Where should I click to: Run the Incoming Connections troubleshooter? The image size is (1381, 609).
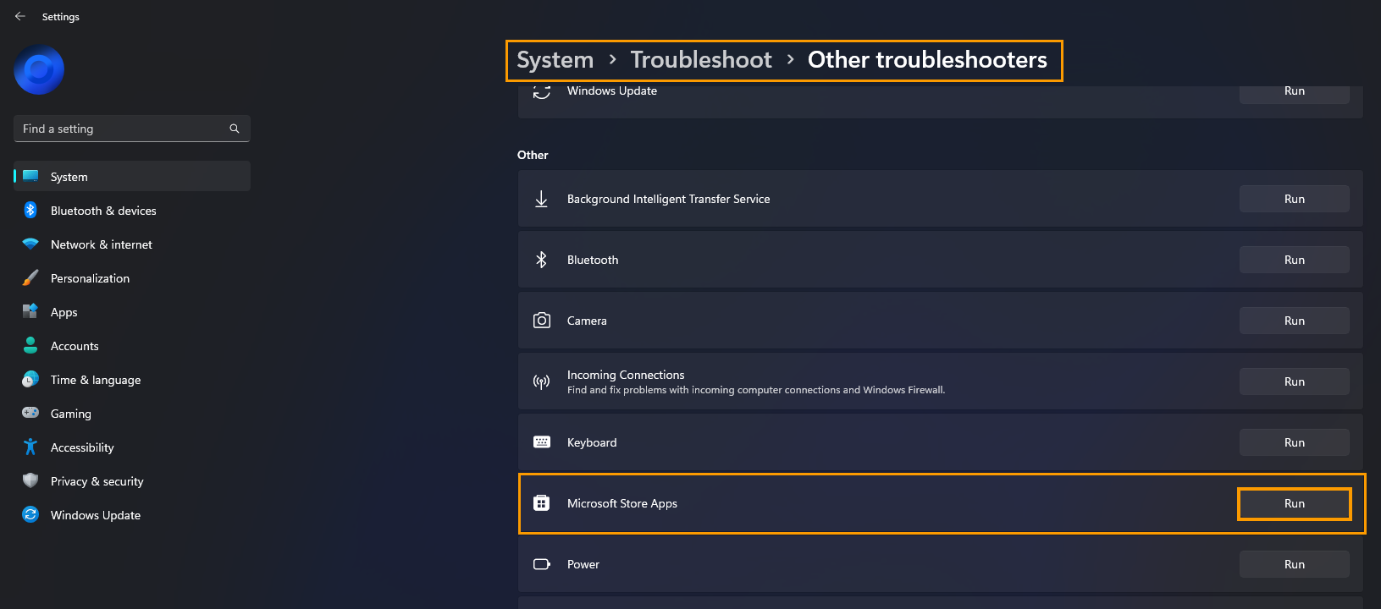pos(1295,381)
